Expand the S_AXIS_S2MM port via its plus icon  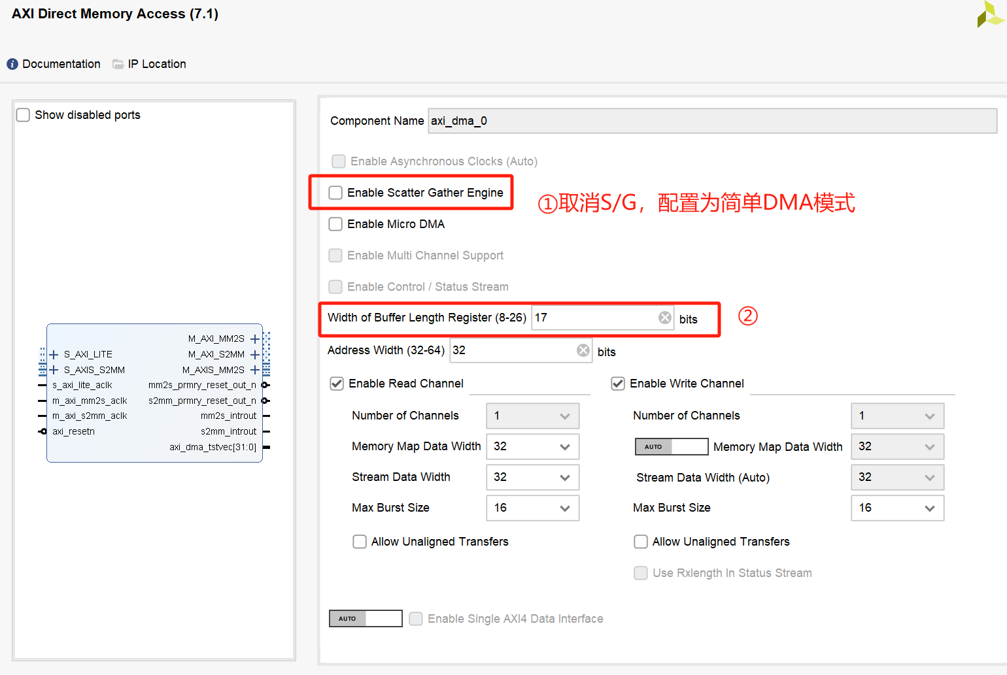53,369
